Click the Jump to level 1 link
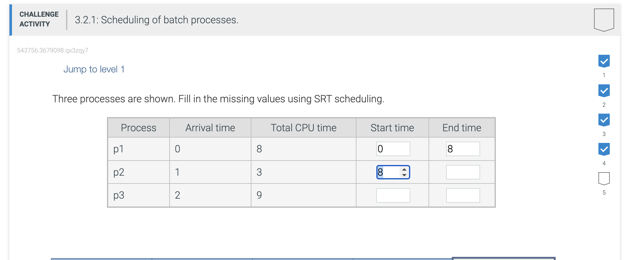628x260 pixels. pos(94,69)
